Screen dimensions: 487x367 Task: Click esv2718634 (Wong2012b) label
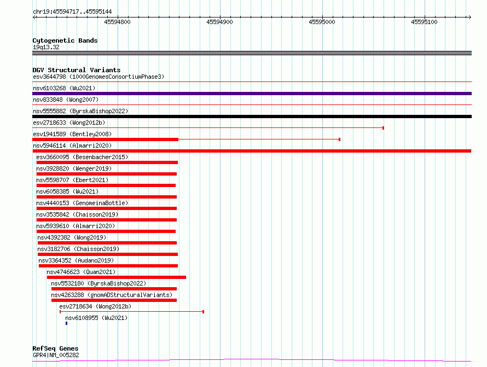[95, 306]
